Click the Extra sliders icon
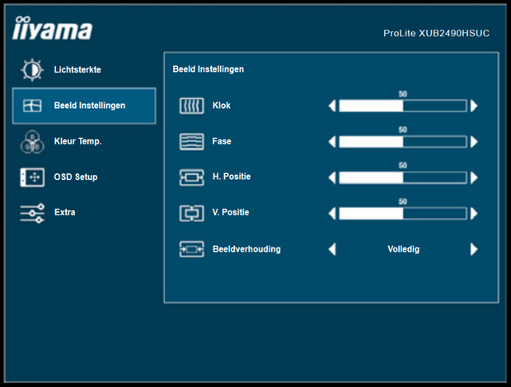Screen dimensions: 511x387 (32, 213)
